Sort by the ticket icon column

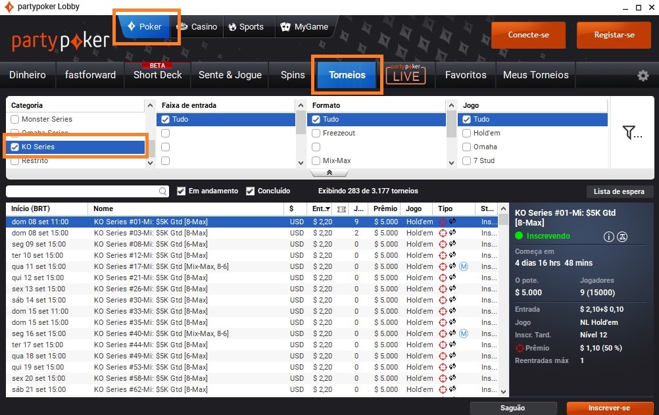click(342, 209)
